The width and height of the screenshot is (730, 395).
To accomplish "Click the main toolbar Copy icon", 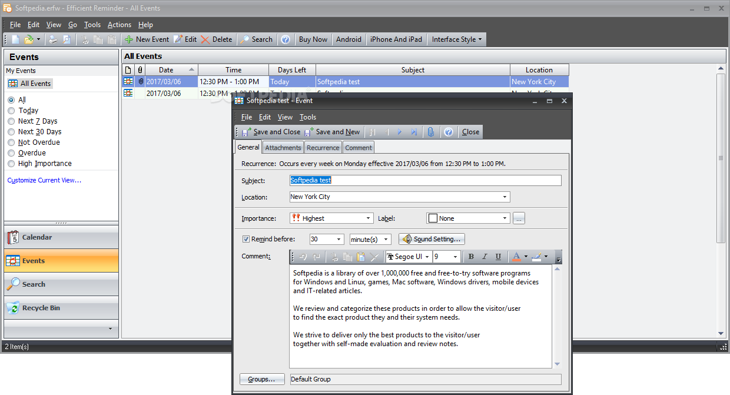I will (98, 39).
